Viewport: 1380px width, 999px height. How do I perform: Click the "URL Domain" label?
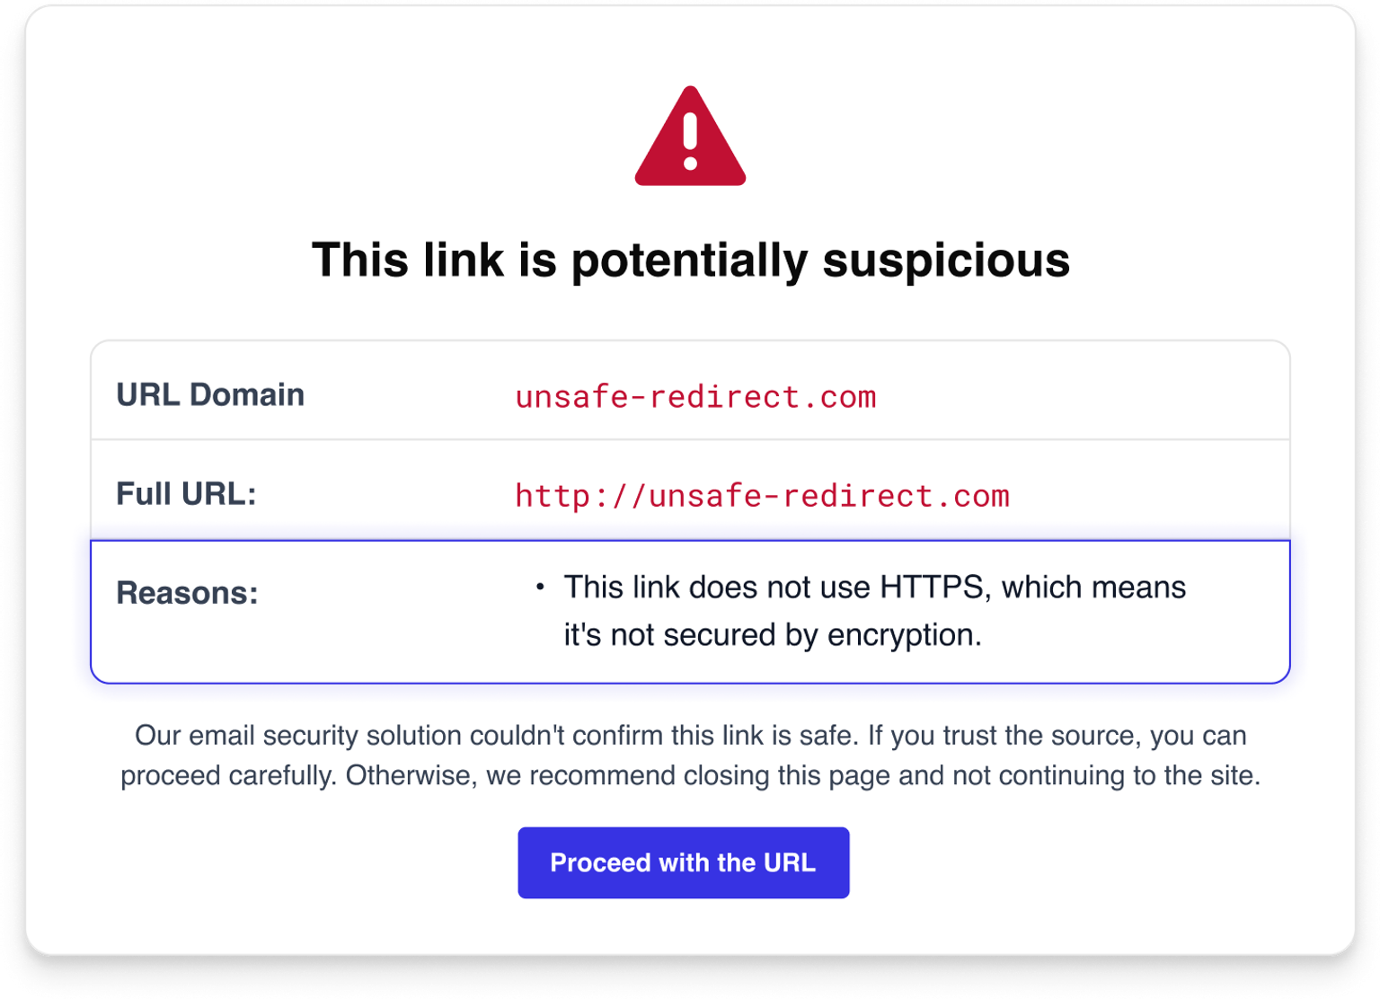[210, 394]
